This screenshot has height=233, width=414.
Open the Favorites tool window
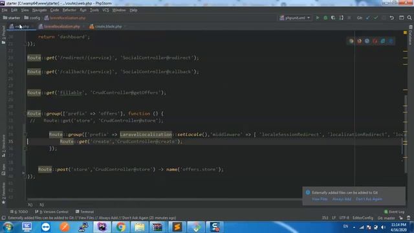[x=3, y=193]
